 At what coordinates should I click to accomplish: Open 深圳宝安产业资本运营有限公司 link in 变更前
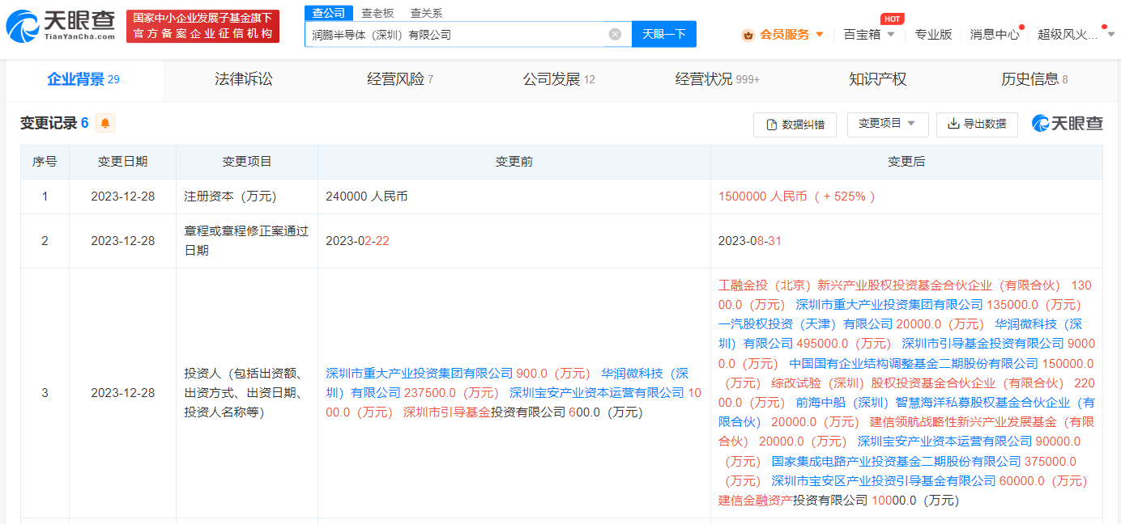pos(597,392)
